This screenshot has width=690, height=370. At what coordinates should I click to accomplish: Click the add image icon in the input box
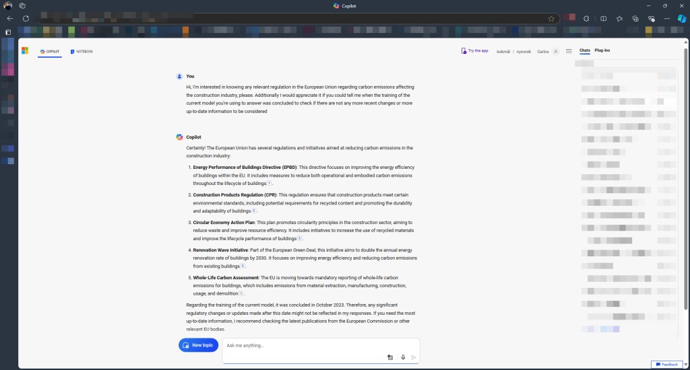390,357
